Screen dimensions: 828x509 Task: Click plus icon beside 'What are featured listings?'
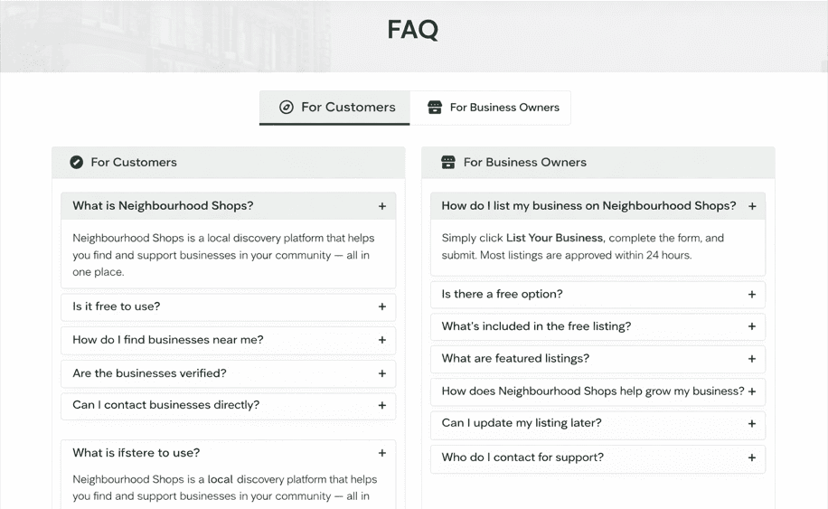(751, 359)
